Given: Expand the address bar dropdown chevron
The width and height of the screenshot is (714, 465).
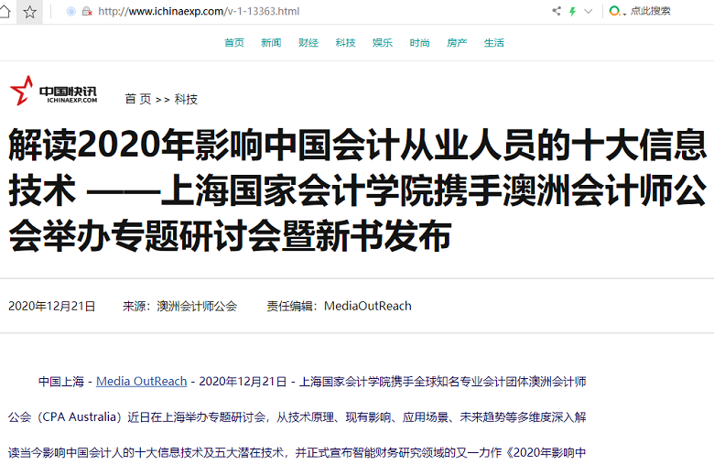Looking at the screenshot, I should pos(589,11).
